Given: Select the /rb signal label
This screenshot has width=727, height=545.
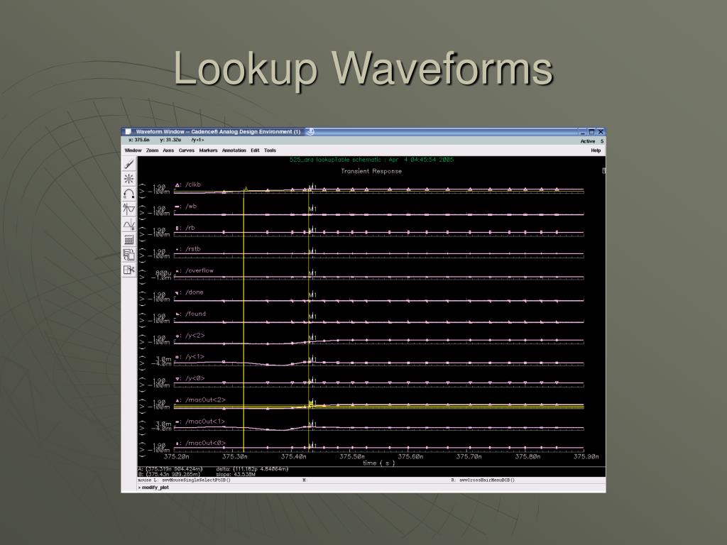Looking at the screenshot, I should [x=190, y=228].
